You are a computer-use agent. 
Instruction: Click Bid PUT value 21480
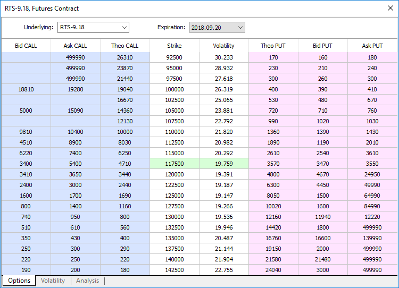click(322, 259)
